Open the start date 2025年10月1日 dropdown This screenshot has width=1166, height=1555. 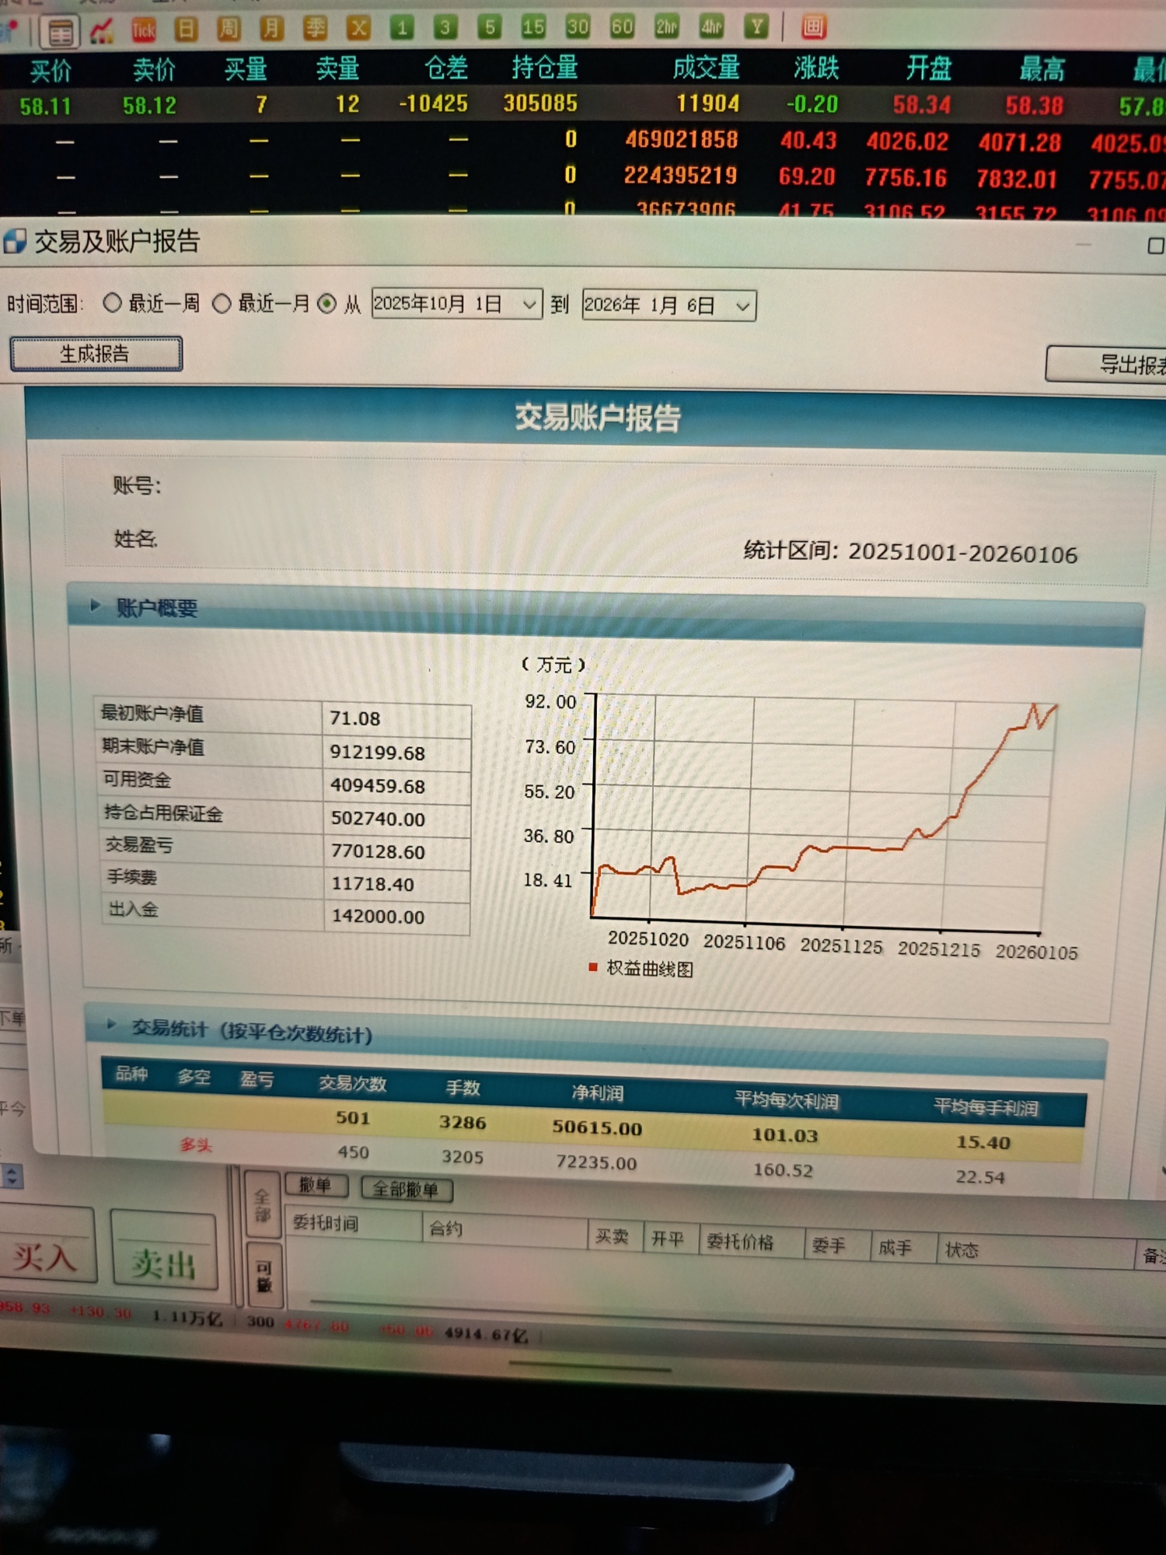(x=529, y=304)
